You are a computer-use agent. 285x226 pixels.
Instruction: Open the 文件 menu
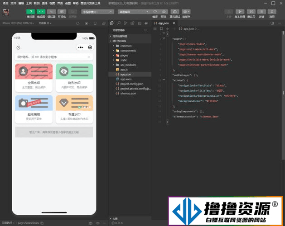pyautogui.click(x=13, y=3)
